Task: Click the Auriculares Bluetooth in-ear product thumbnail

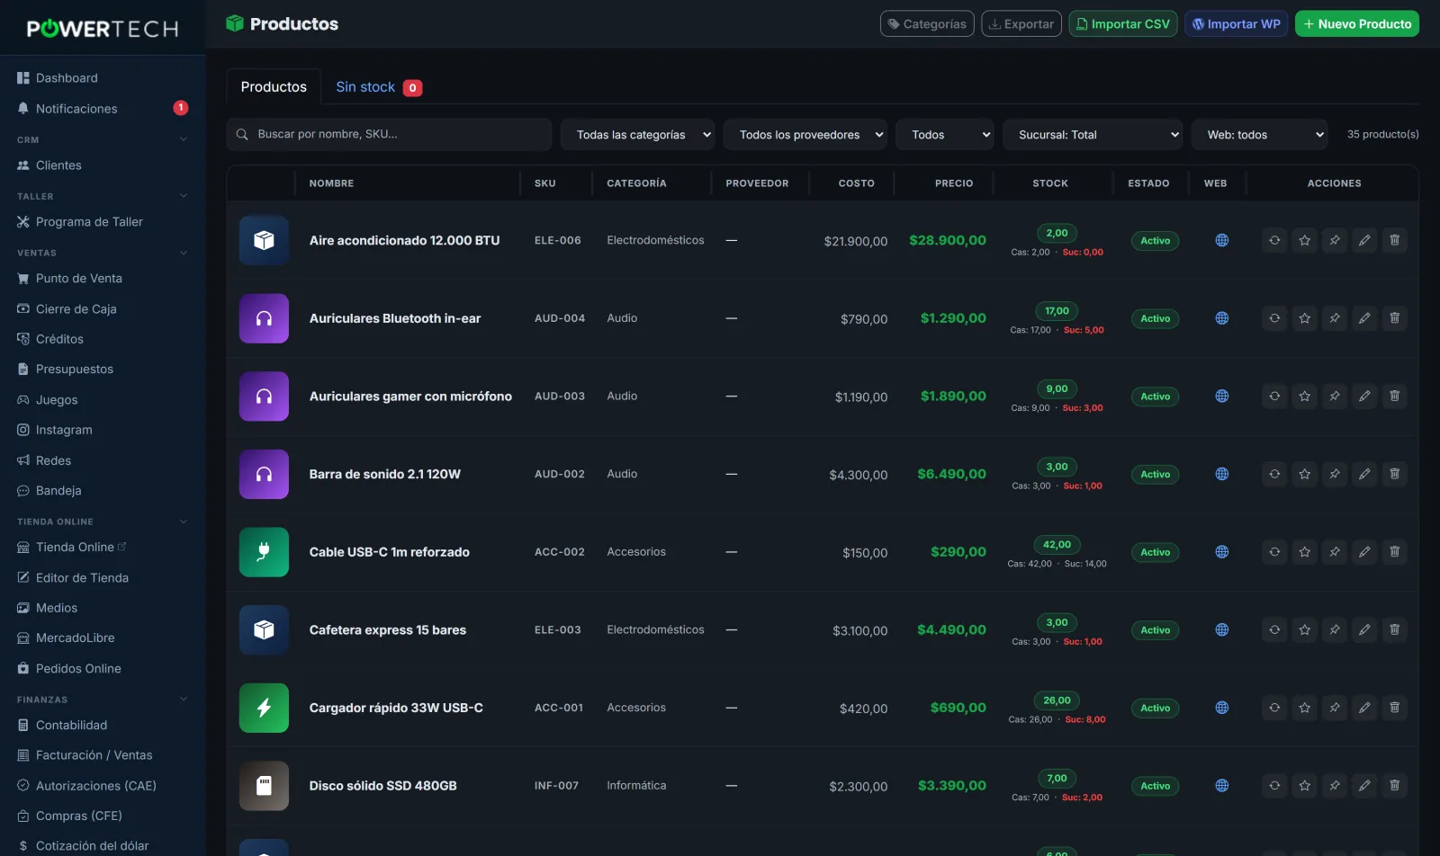Action: coord(264,318)
